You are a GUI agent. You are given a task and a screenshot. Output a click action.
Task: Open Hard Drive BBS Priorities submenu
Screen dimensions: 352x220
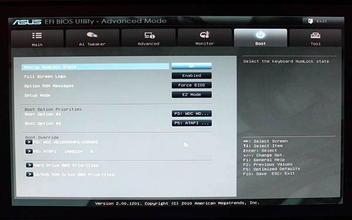click(x=62, y=165)
